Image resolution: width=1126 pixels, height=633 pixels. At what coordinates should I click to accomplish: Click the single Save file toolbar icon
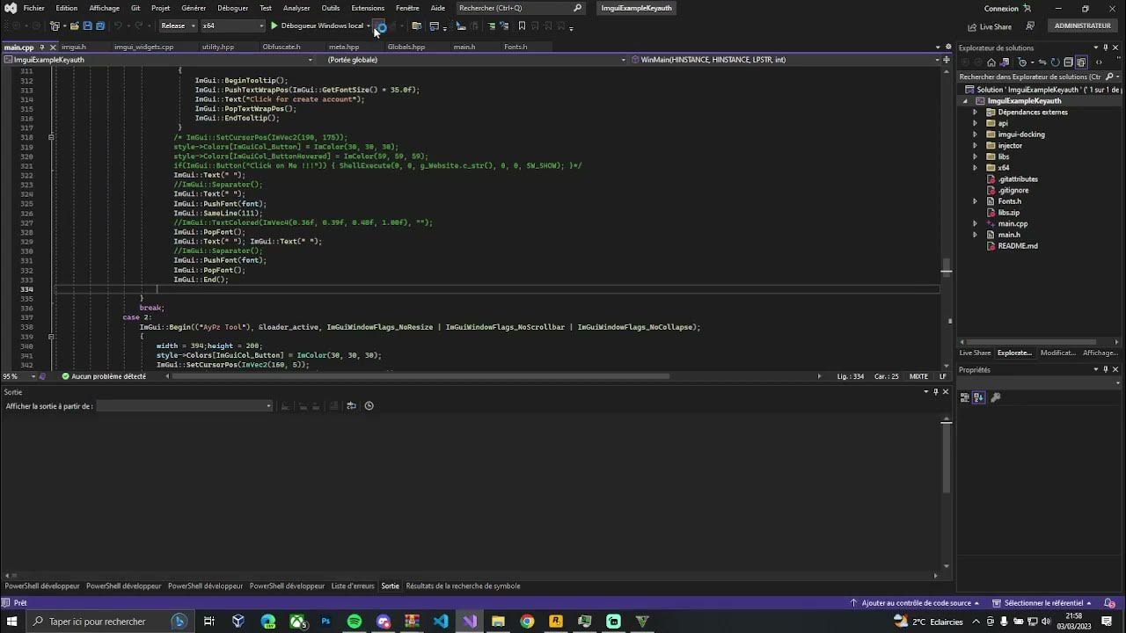[x=87, y=25]
